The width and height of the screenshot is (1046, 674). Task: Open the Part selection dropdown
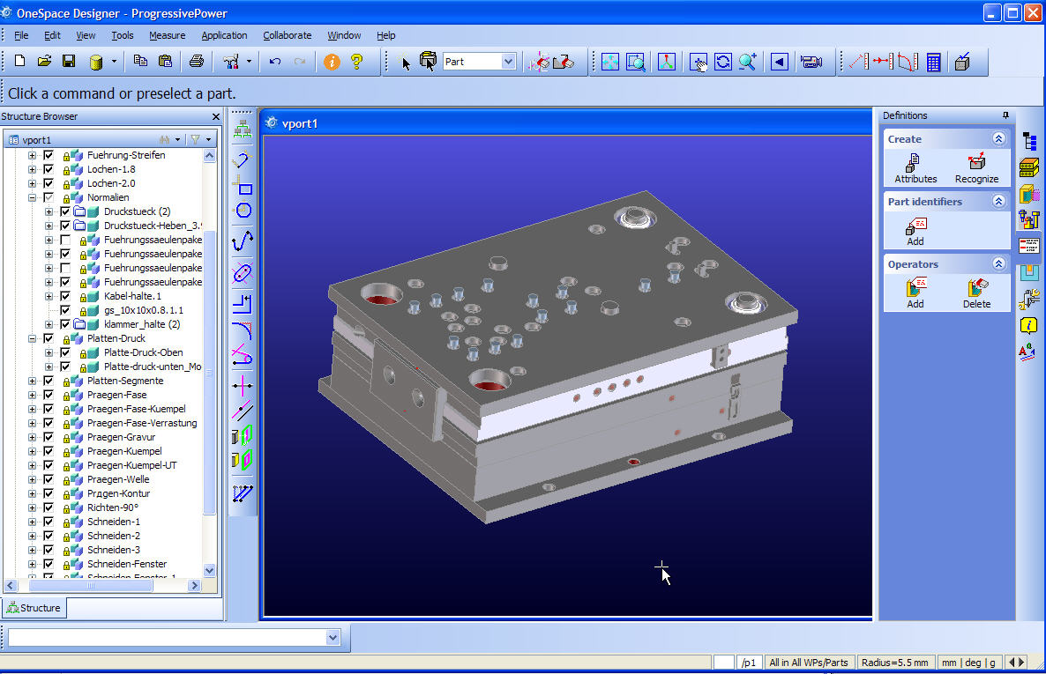[508, 62]
